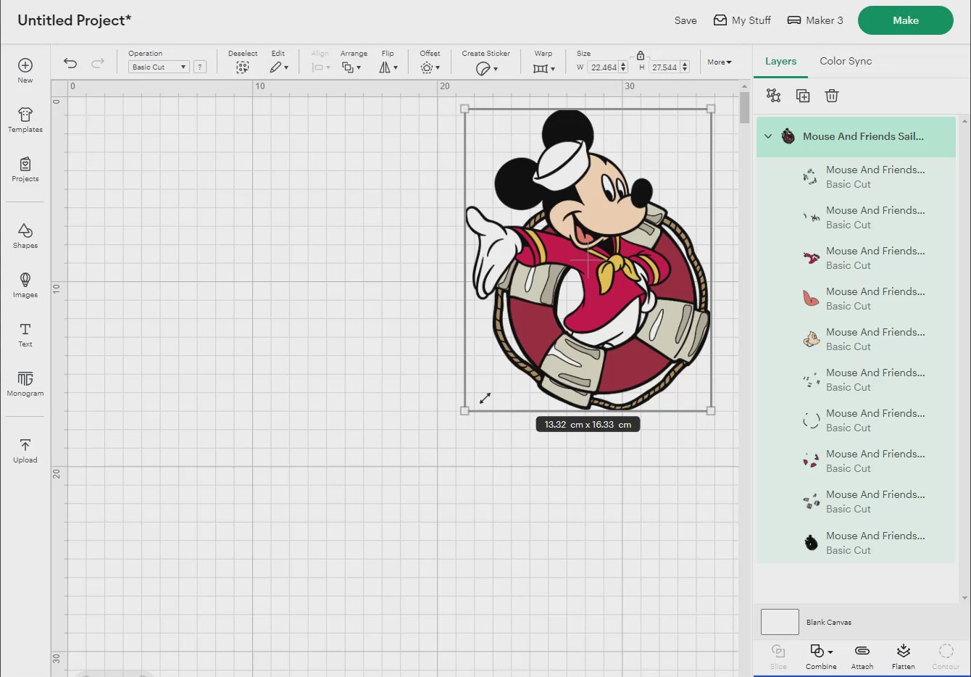Open My Stuff
This screenshot has height=677, width=971.
click(742, 20)
